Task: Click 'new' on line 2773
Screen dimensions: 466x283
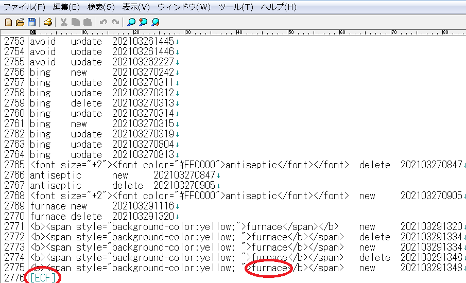Action: [367, 247]
